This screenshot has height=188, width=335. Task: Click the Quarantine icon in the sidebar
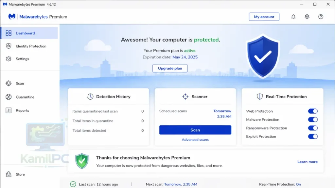click(9, 97)
